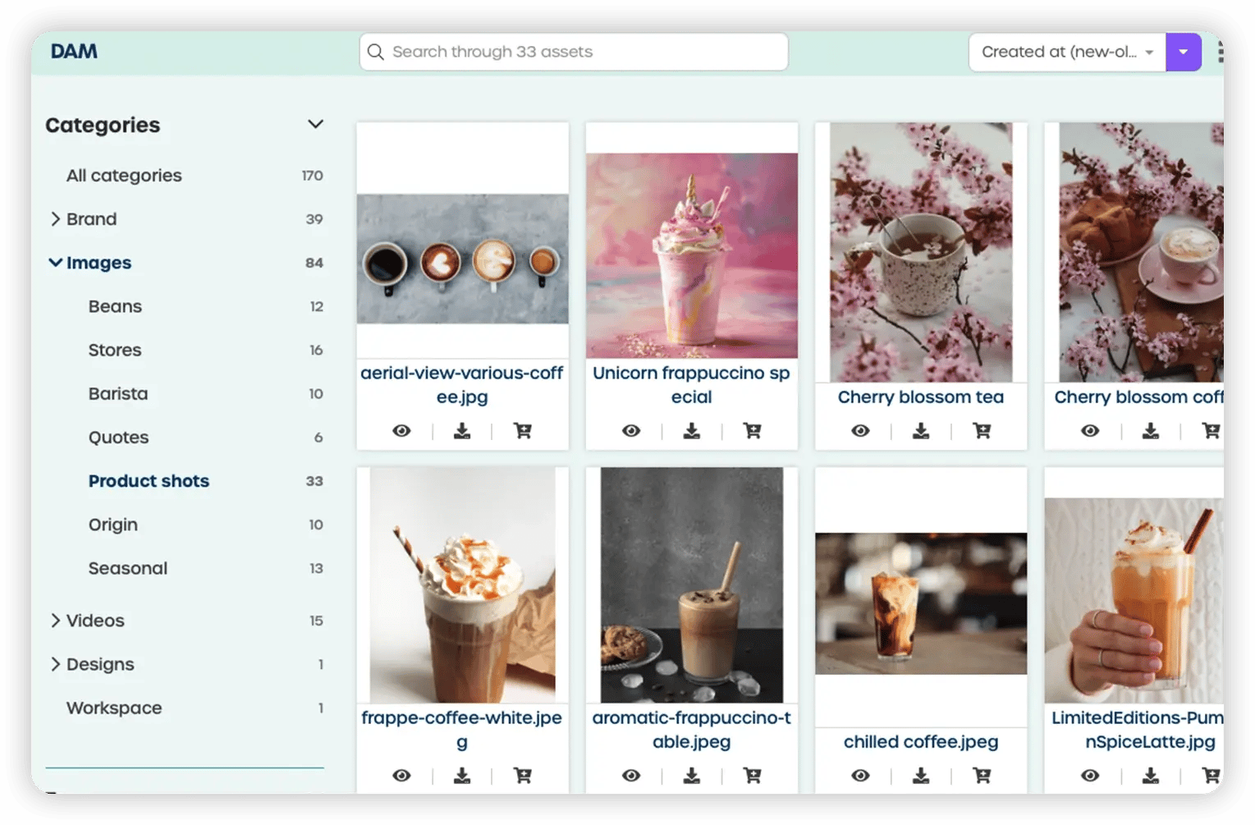
Task: Open the All categories link
Action: 124,176
